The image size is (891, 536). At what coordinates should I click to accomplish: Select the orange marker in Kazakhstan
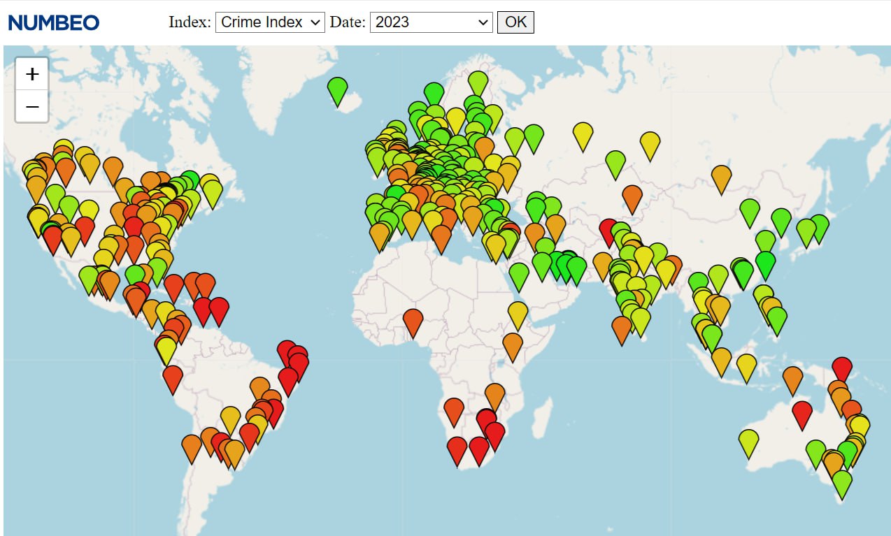click(x=632, y=198)
